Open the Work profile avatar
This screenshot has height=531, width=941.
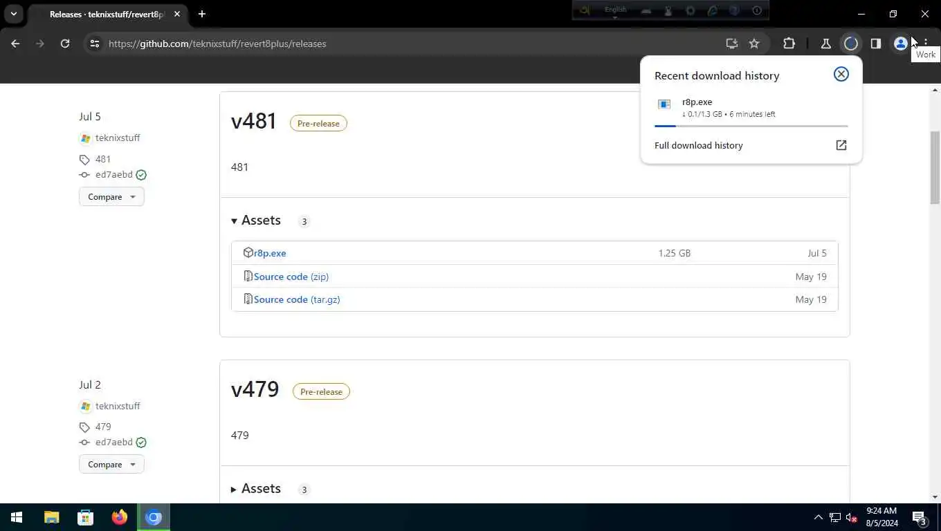click(x=900, y=44)
